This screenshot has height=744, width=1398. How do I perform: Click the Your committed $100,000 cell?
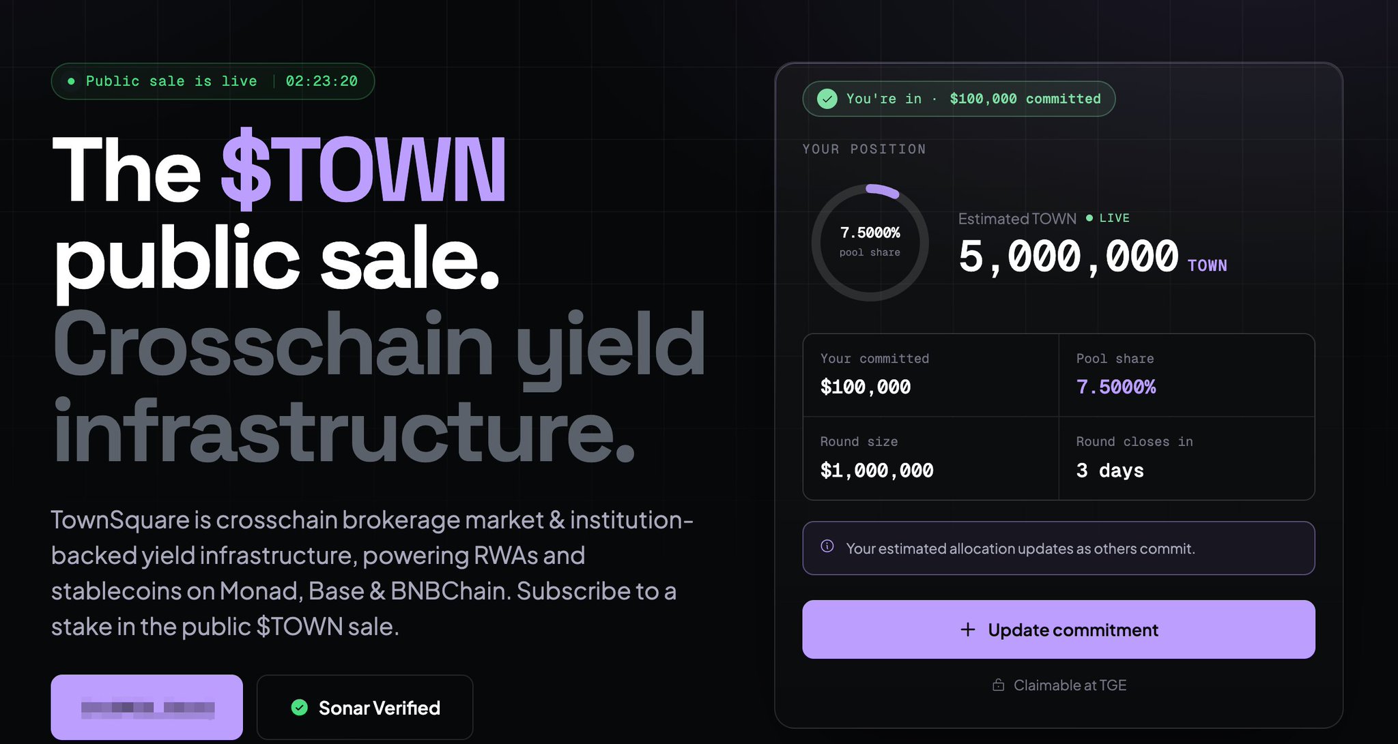click(930, 375)
